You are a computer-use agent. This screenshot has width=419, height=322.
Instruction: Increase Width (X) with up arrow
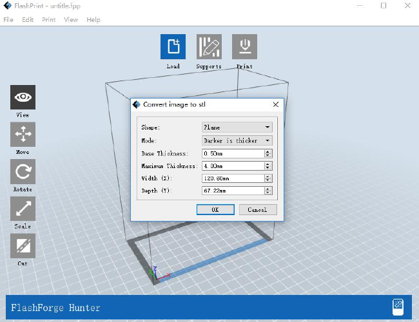pyautogui.click(x=268, y=176)
